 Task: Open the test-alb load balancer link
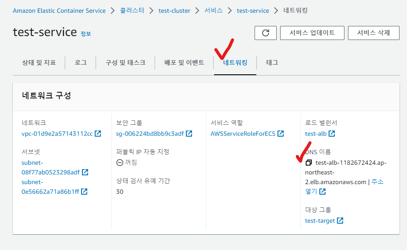[x=316, y=134]
